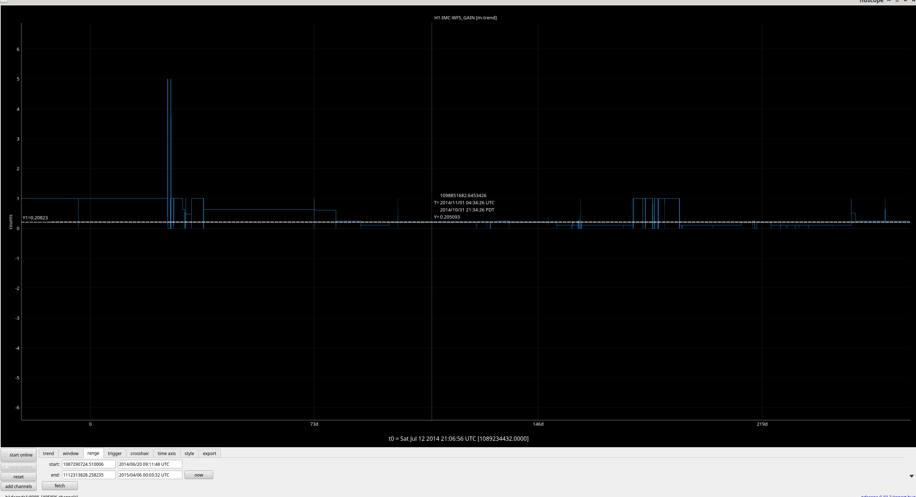The image size is (916, 497).
Task: Switch to the window tab
Action: (x=71, y=453)
